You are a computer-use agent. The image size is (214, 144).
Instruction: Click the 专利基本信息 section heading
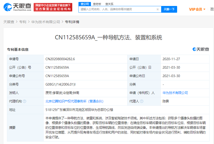click(18, 49)
